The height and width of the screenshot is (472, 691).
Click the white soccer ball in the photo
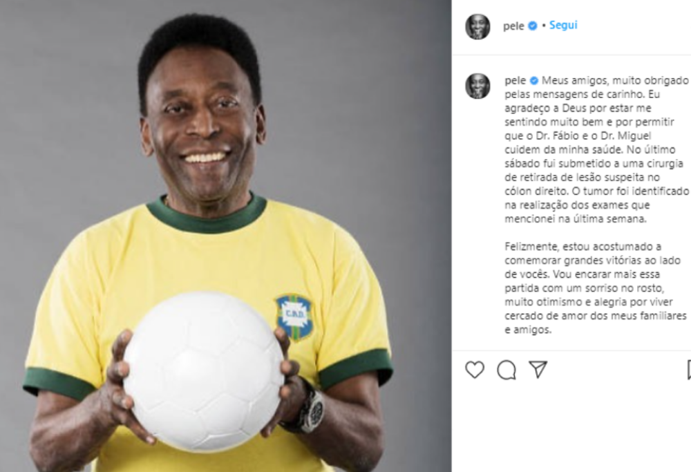point(204,371)
